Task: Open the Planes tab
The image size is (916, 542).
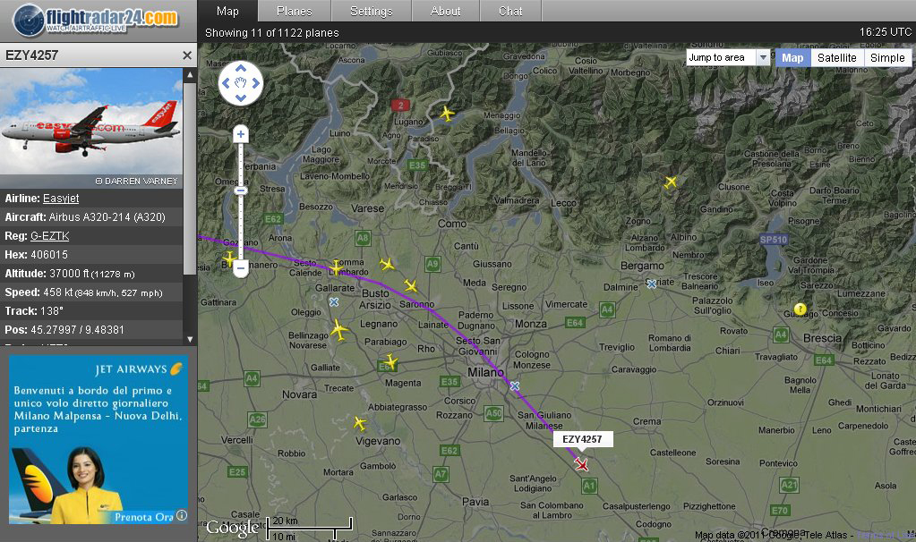Action: pos(295,11)
